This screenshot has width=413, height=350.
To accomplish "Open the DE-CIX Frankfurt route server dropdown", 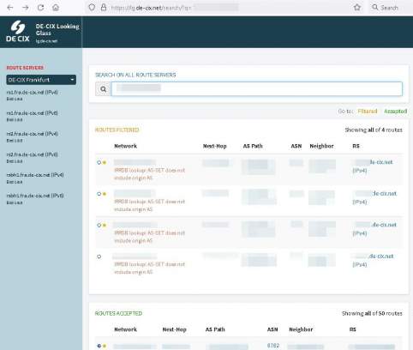I will [41, 80].
